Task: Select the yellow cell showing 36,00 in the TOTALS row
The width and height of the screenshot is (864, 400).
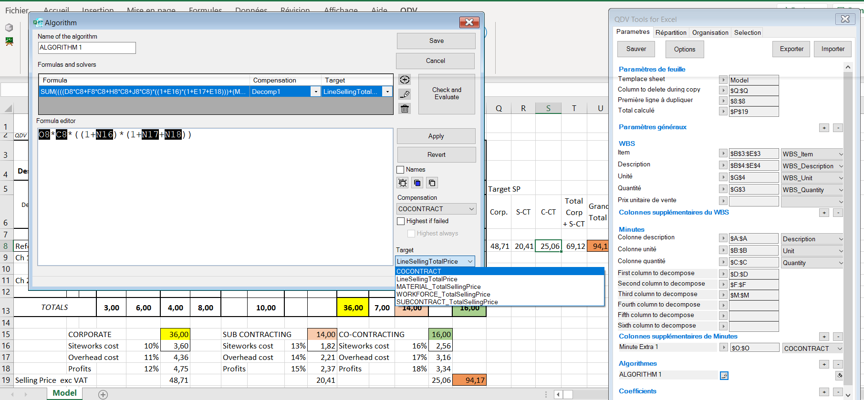Action: coord(353,308)
